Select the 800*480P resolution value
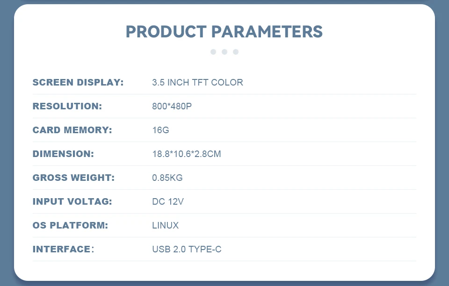The width and height of the screenshot is (449, 286). (x=172, y=106)
